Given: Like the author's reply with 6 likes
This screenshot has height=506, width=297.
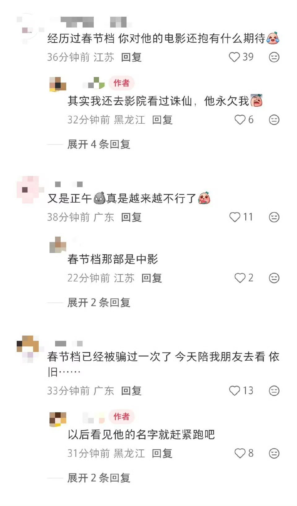Looking at the screenshot, I should (x=240, y=120).
